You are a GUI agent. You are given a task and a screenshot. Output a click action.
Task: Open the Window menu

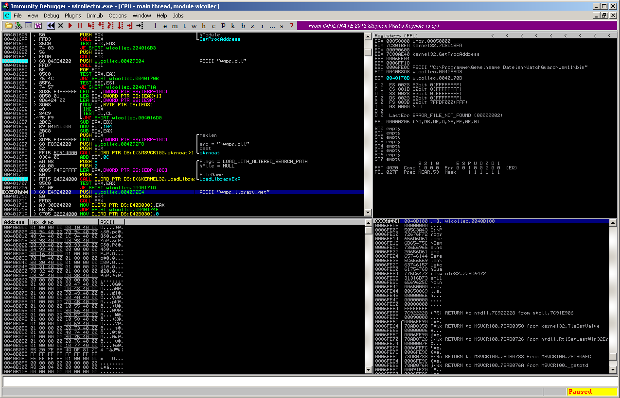point(142,16)
